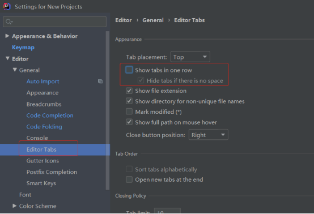Click the Tab placement label
This screenshot has width=314, height=214.
click(x=146, y=57)
